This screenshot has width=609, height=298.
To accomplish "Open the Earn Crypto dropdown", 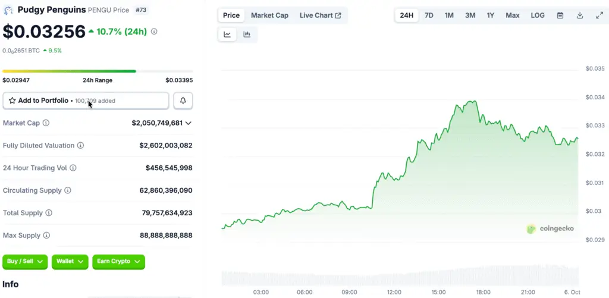I will (x=118, y=262).
